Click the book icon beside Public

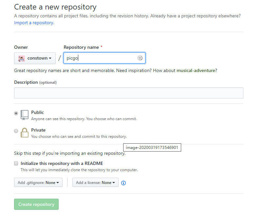coord(25,115)
